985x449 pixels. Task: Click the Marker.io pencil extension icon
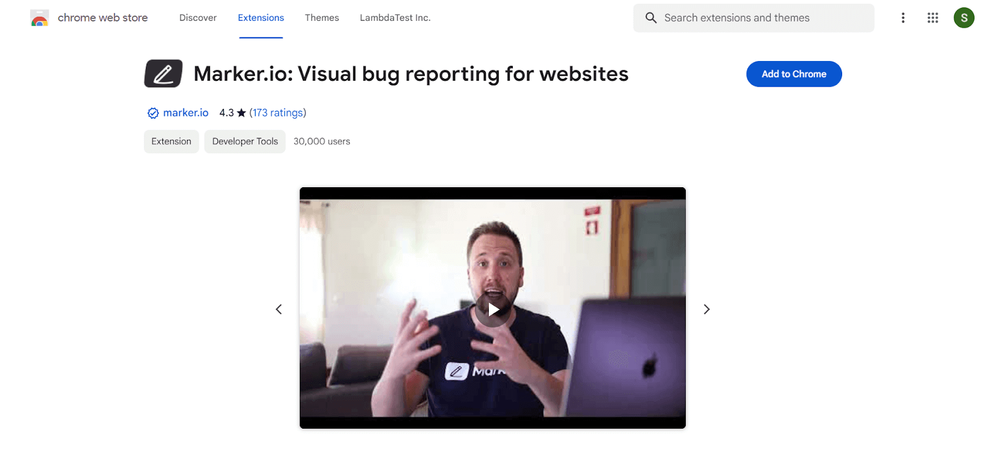[163, 74]
